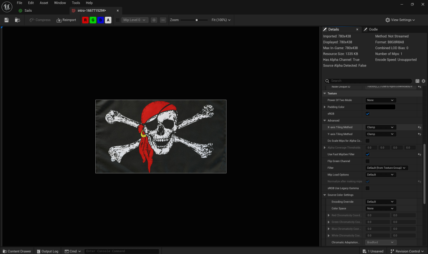The width and height of the screenshot is (428, 254).
Task: Click the console command input field
Action: [122, 251]
